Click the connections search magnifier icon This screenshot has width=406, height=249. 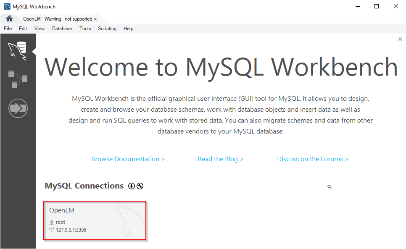(329, 187)
